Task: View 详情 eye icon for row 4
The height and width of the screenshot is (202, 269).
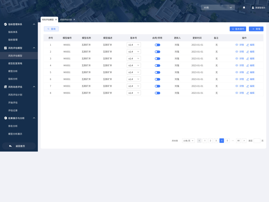Action: click(x=237, y=65)
